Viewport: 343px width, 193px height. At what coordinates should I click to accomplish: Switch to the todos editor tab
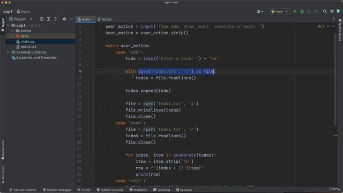(x=105, y=19)
